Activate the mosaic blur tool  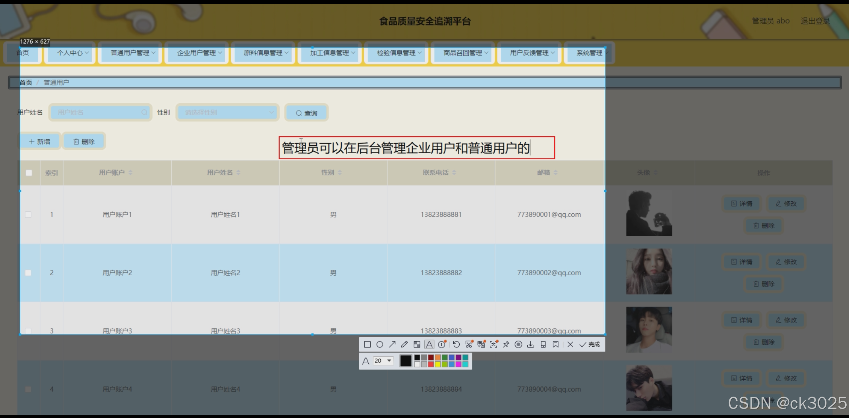(x=417, y=344)
